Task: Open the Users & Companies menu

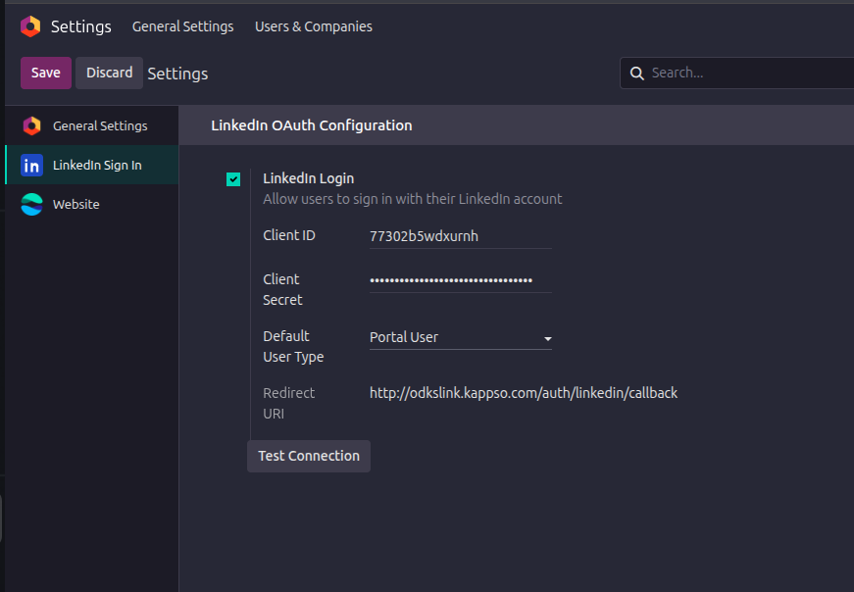Action: point(314,26)
